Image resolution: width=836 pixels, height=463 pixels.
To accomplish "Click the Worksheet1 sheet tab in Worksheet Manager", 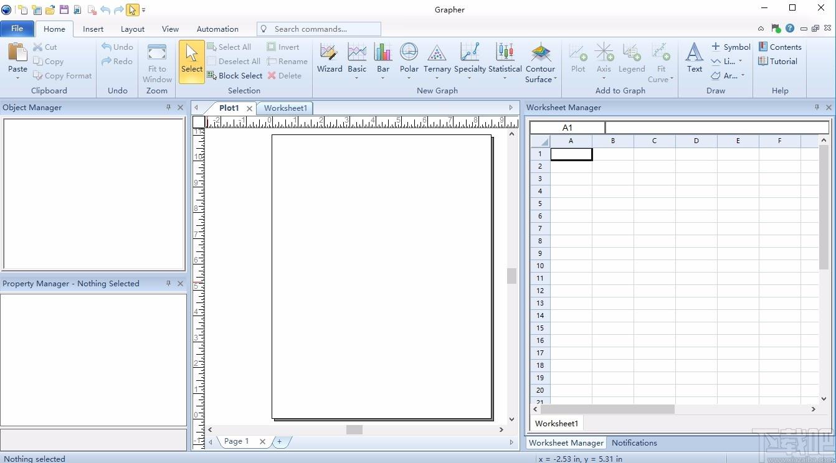I will pos(557,423).
